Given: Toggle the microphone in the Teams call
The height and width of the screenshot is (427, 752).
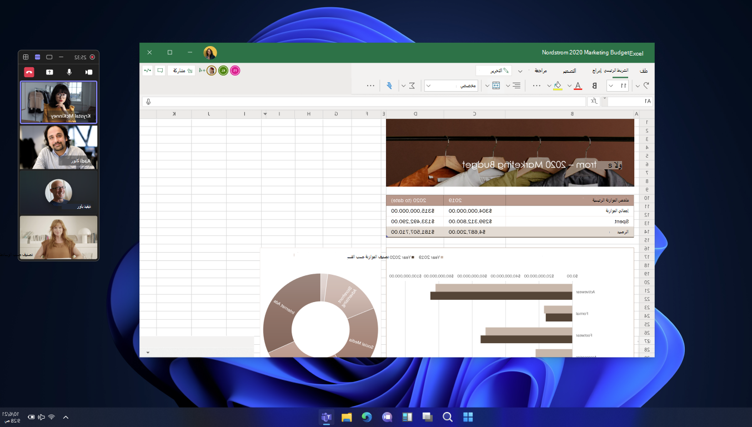Looking at the screenshot, I should coord(69,72).
